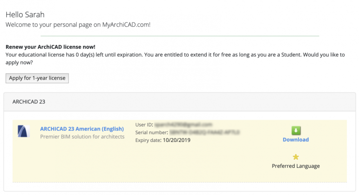Click the blue ARCHICAD product logo icon

24,131
